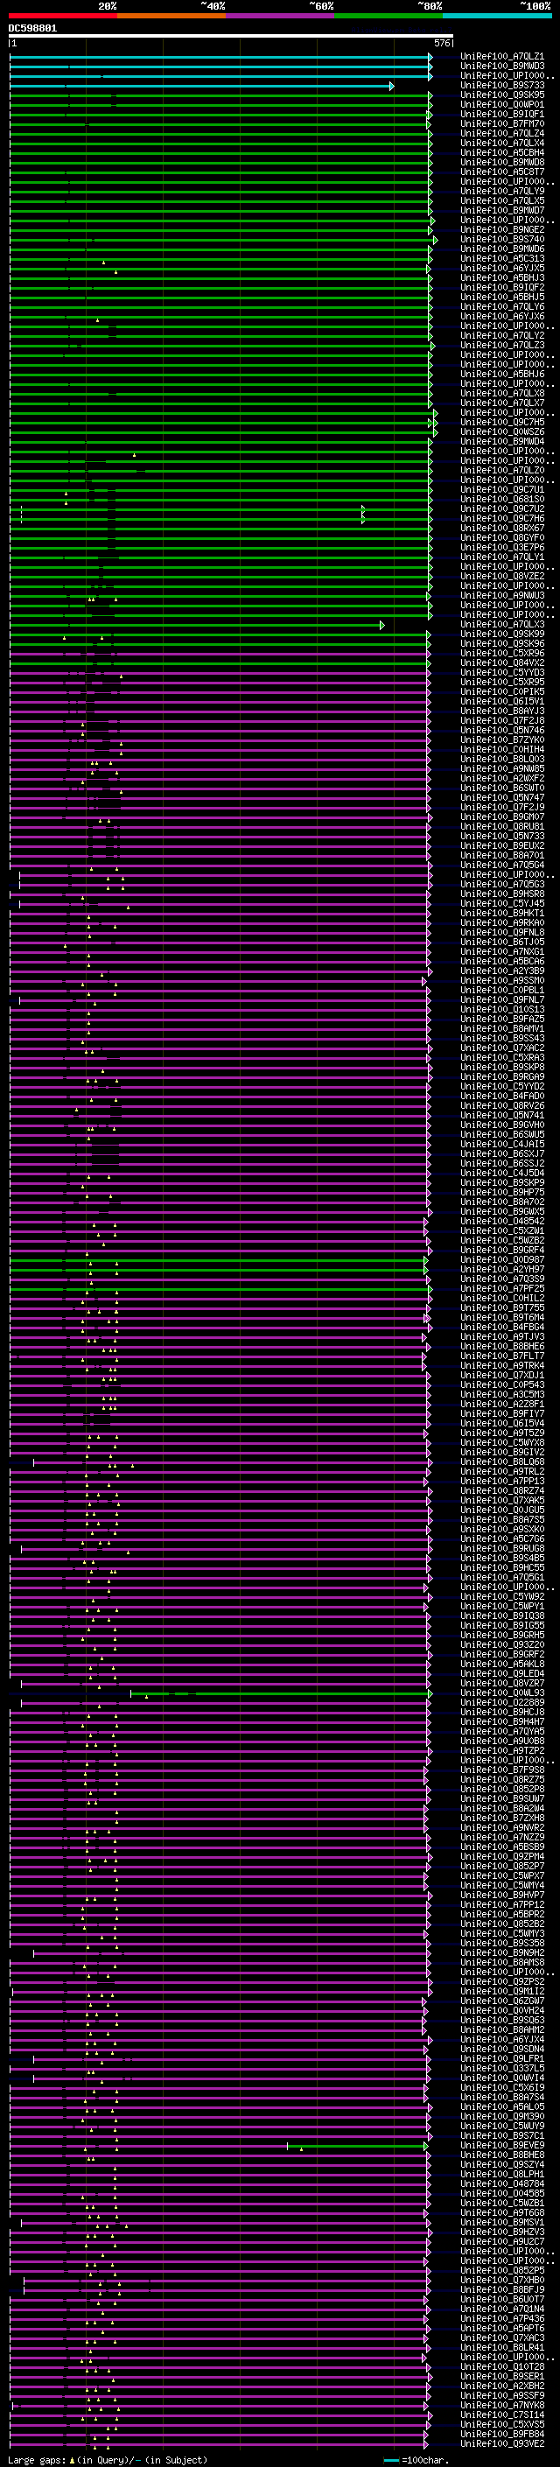The image size is (560, 2467).
Task: Select hit UniRef100_Q8LPH1
Action: coord(502,2173)
